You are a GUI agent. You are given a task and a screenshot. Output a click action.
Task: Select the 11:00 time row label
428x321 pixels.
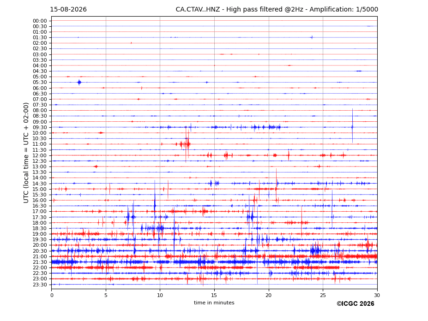pyautogui.click(x=40, y=144)
